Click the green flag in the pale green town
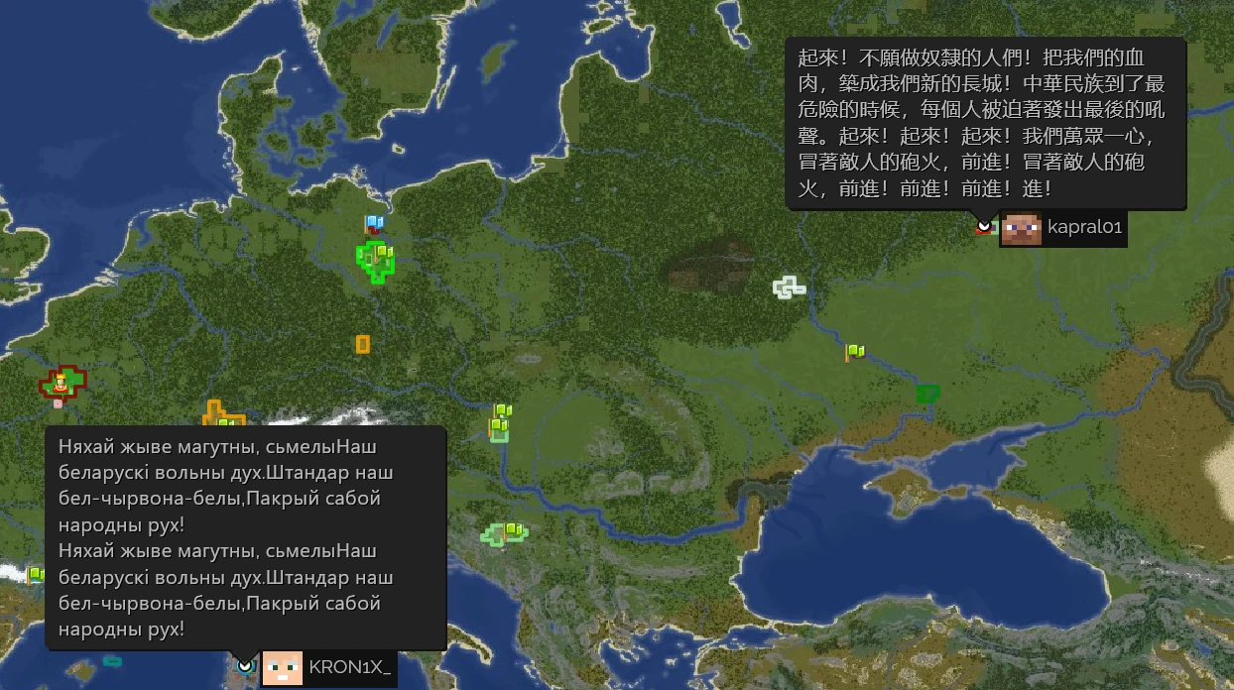The image size is (1234, 690). click(x=513, y=531)
